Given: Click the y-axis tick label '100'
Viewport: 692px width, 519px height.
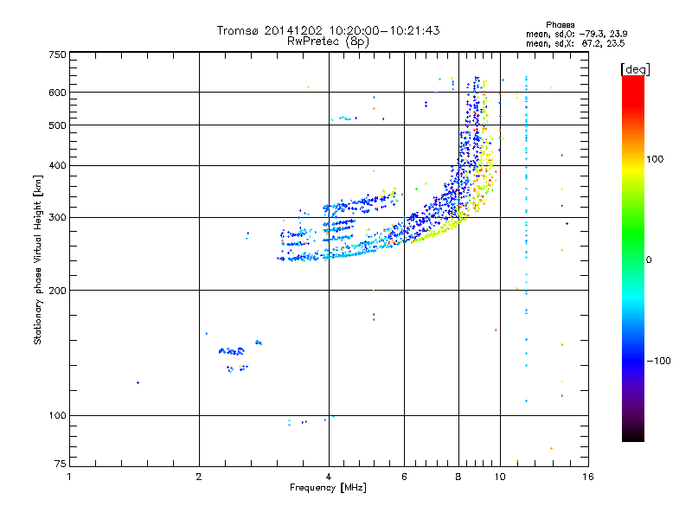Looking at the screenshot, I should 57,415.
